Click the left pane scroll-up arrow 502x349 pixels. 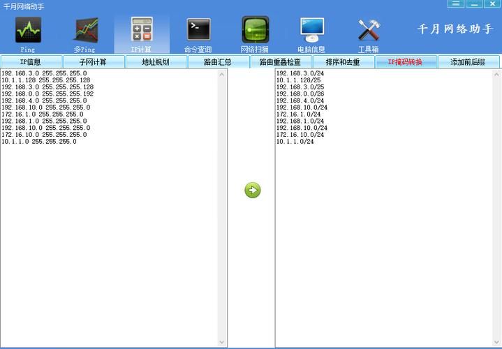coord(223,73)
